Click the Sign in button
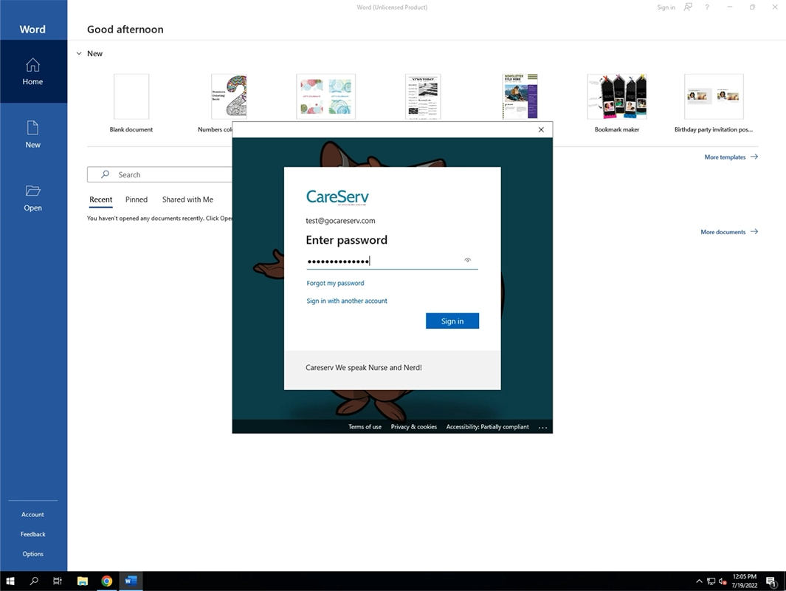The height and width of the screenshot is (591, 786). tap(452, 321)
